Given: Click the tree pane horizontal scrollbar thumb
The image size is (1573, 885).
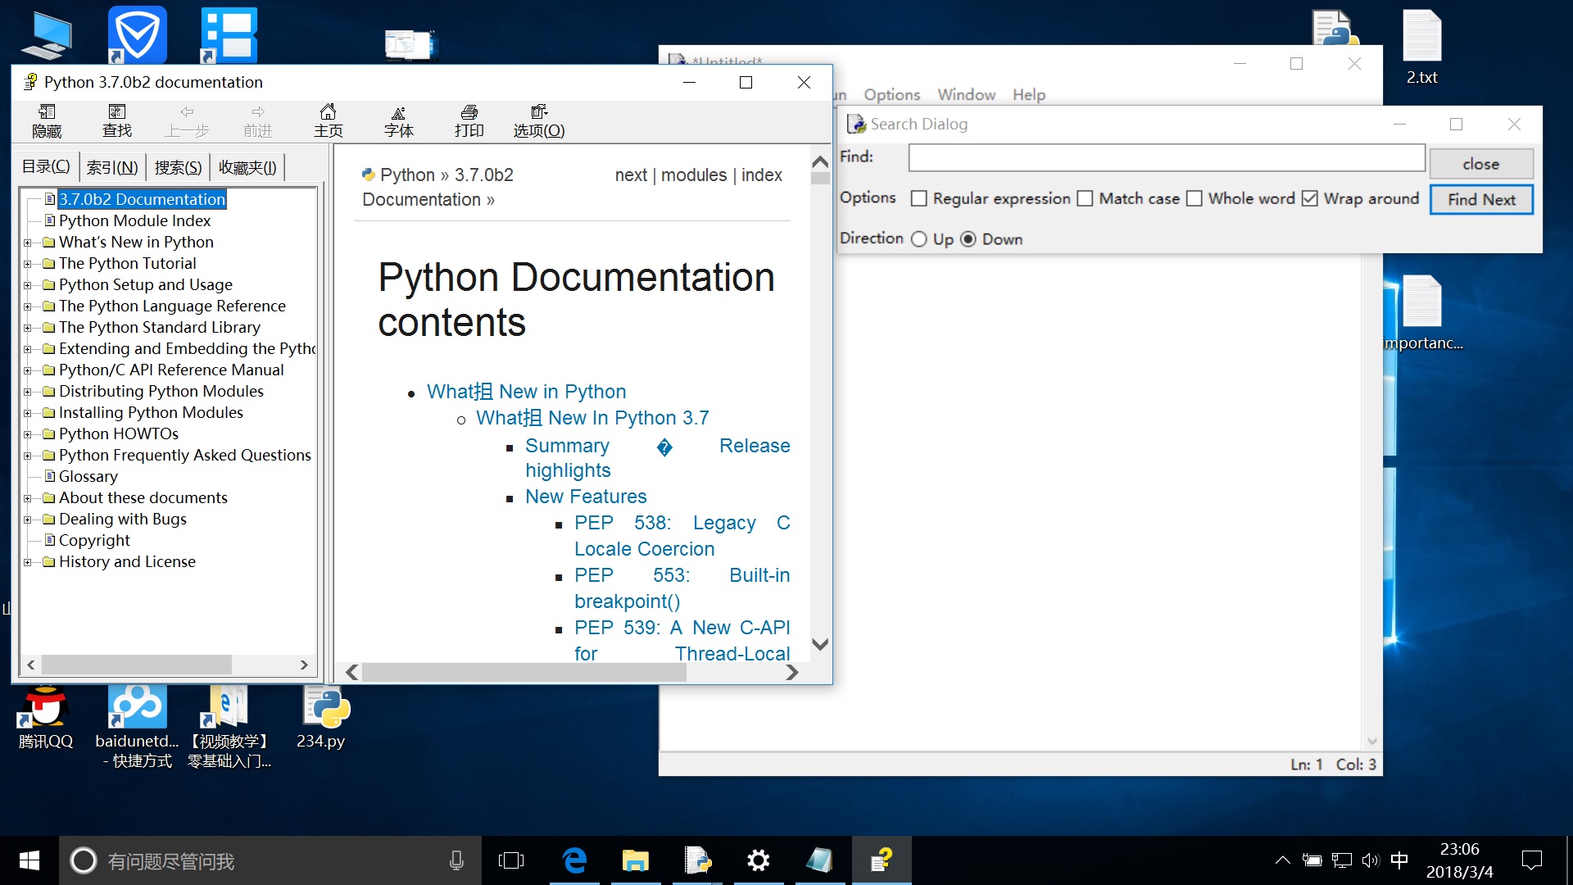Looking at the screenshot, I should click(136, 665).
